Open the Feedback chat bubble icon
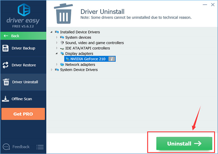218x154 pixels. point(6,147)
